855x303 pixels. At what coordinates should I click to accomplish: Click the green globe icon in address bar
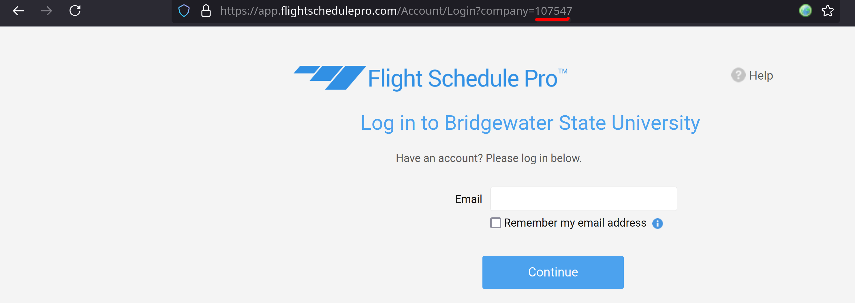click(x=805, y=11)
